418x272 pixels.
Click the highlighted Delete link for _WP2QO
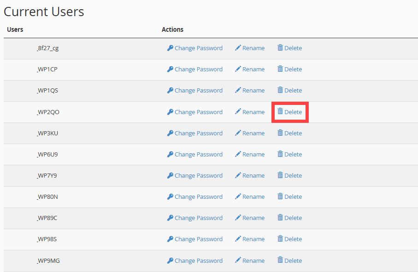pyautogui.click(x=289, y=112)
